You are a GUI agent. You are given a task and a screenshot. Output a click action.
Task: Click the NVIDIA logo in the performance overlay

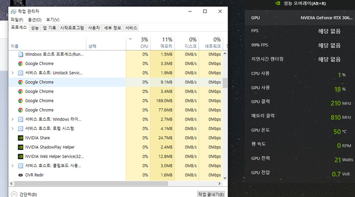tap(278, 3)
